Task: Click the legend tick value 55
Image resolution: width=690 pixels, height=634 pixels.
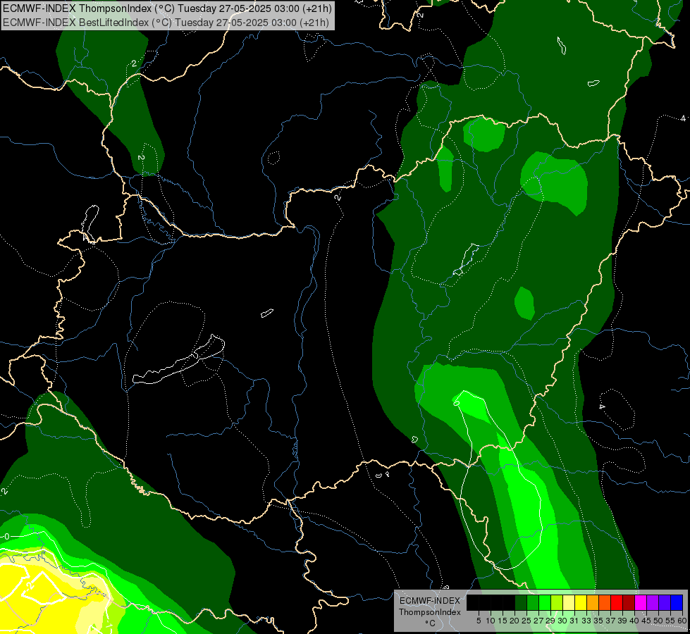Action: [x=670, y=621]
